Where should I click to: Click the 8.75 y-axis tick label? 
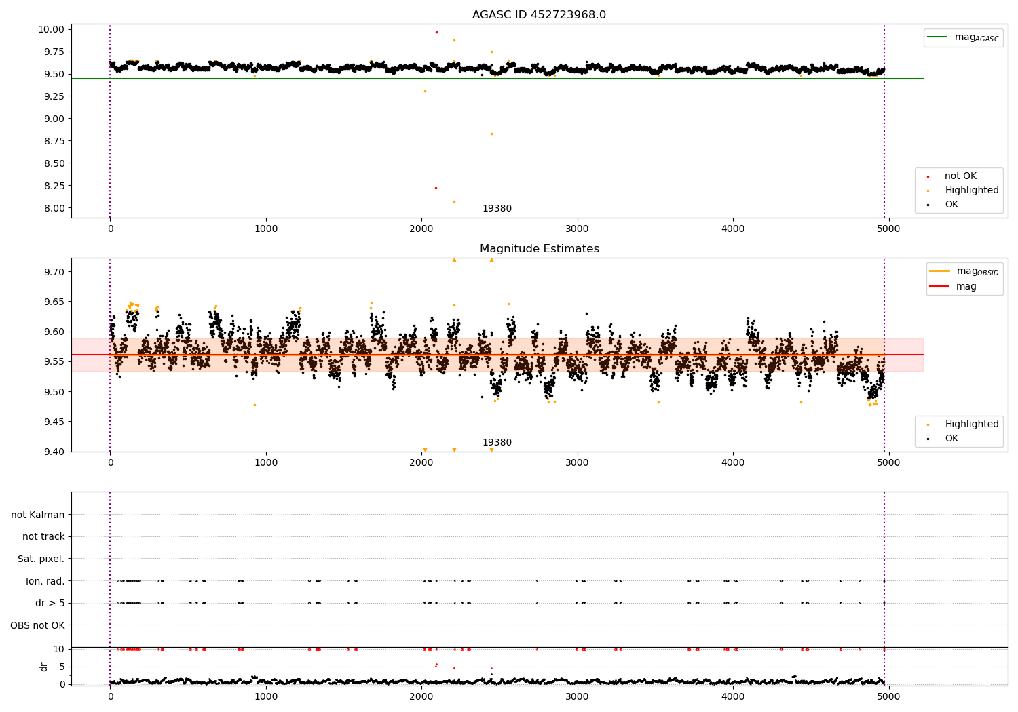[54, 141]
